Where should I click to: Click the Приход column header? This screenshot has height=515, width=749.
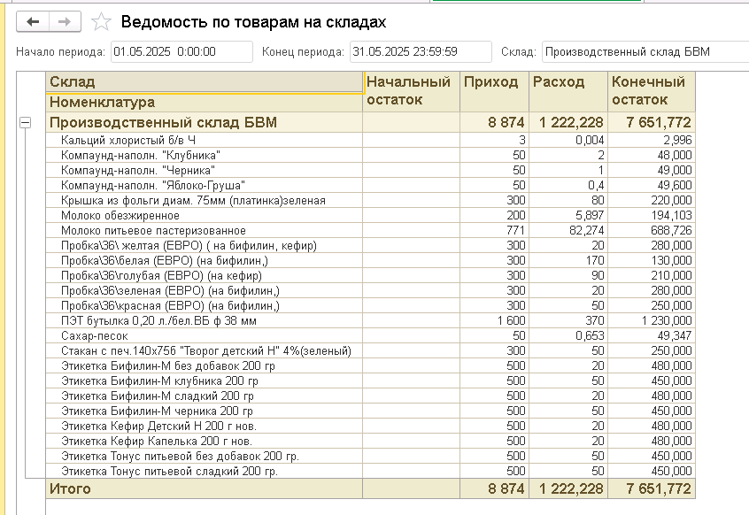[x=493, y=82]
